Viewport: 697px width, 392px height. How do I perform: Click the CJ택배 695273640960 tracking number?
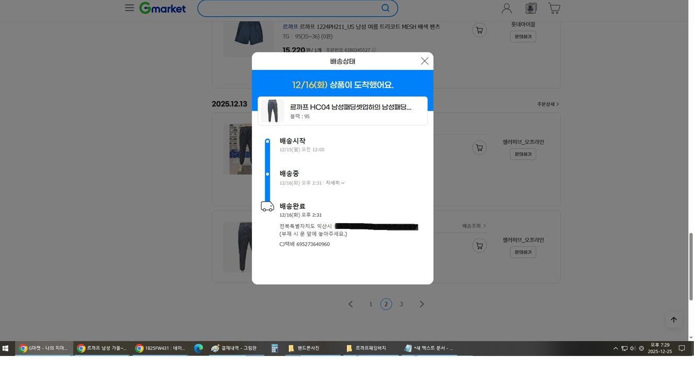pos(304,244)
